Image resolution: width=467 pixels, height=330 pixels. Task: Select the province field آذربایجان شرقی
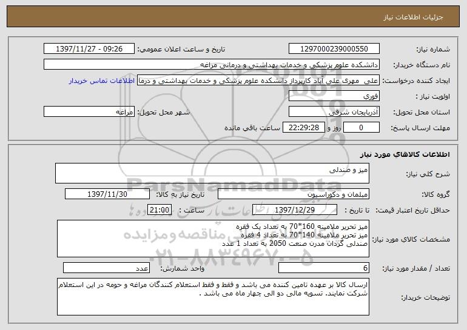(x=334, y=112)
